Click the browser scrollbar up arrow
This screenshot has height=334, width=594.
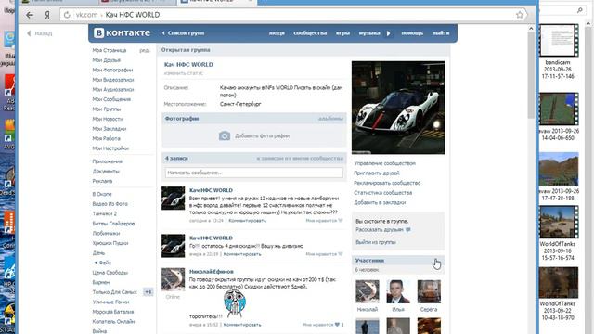point(531,29)
